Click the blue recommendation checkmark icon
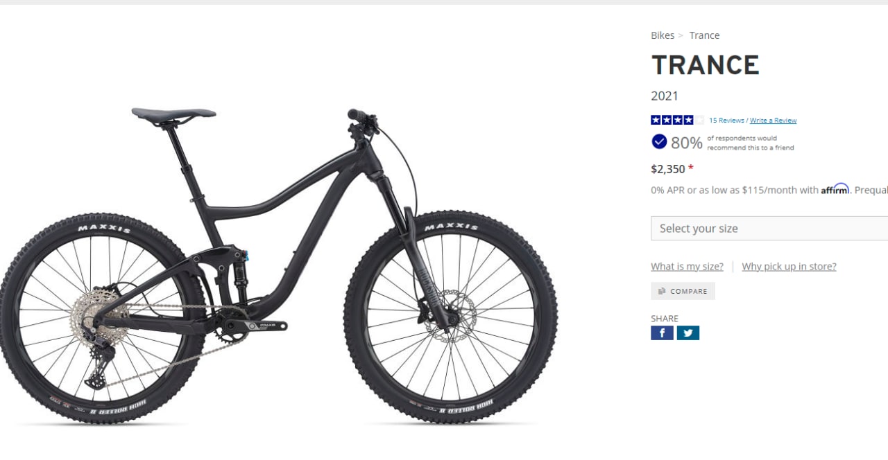 (659, 142)
